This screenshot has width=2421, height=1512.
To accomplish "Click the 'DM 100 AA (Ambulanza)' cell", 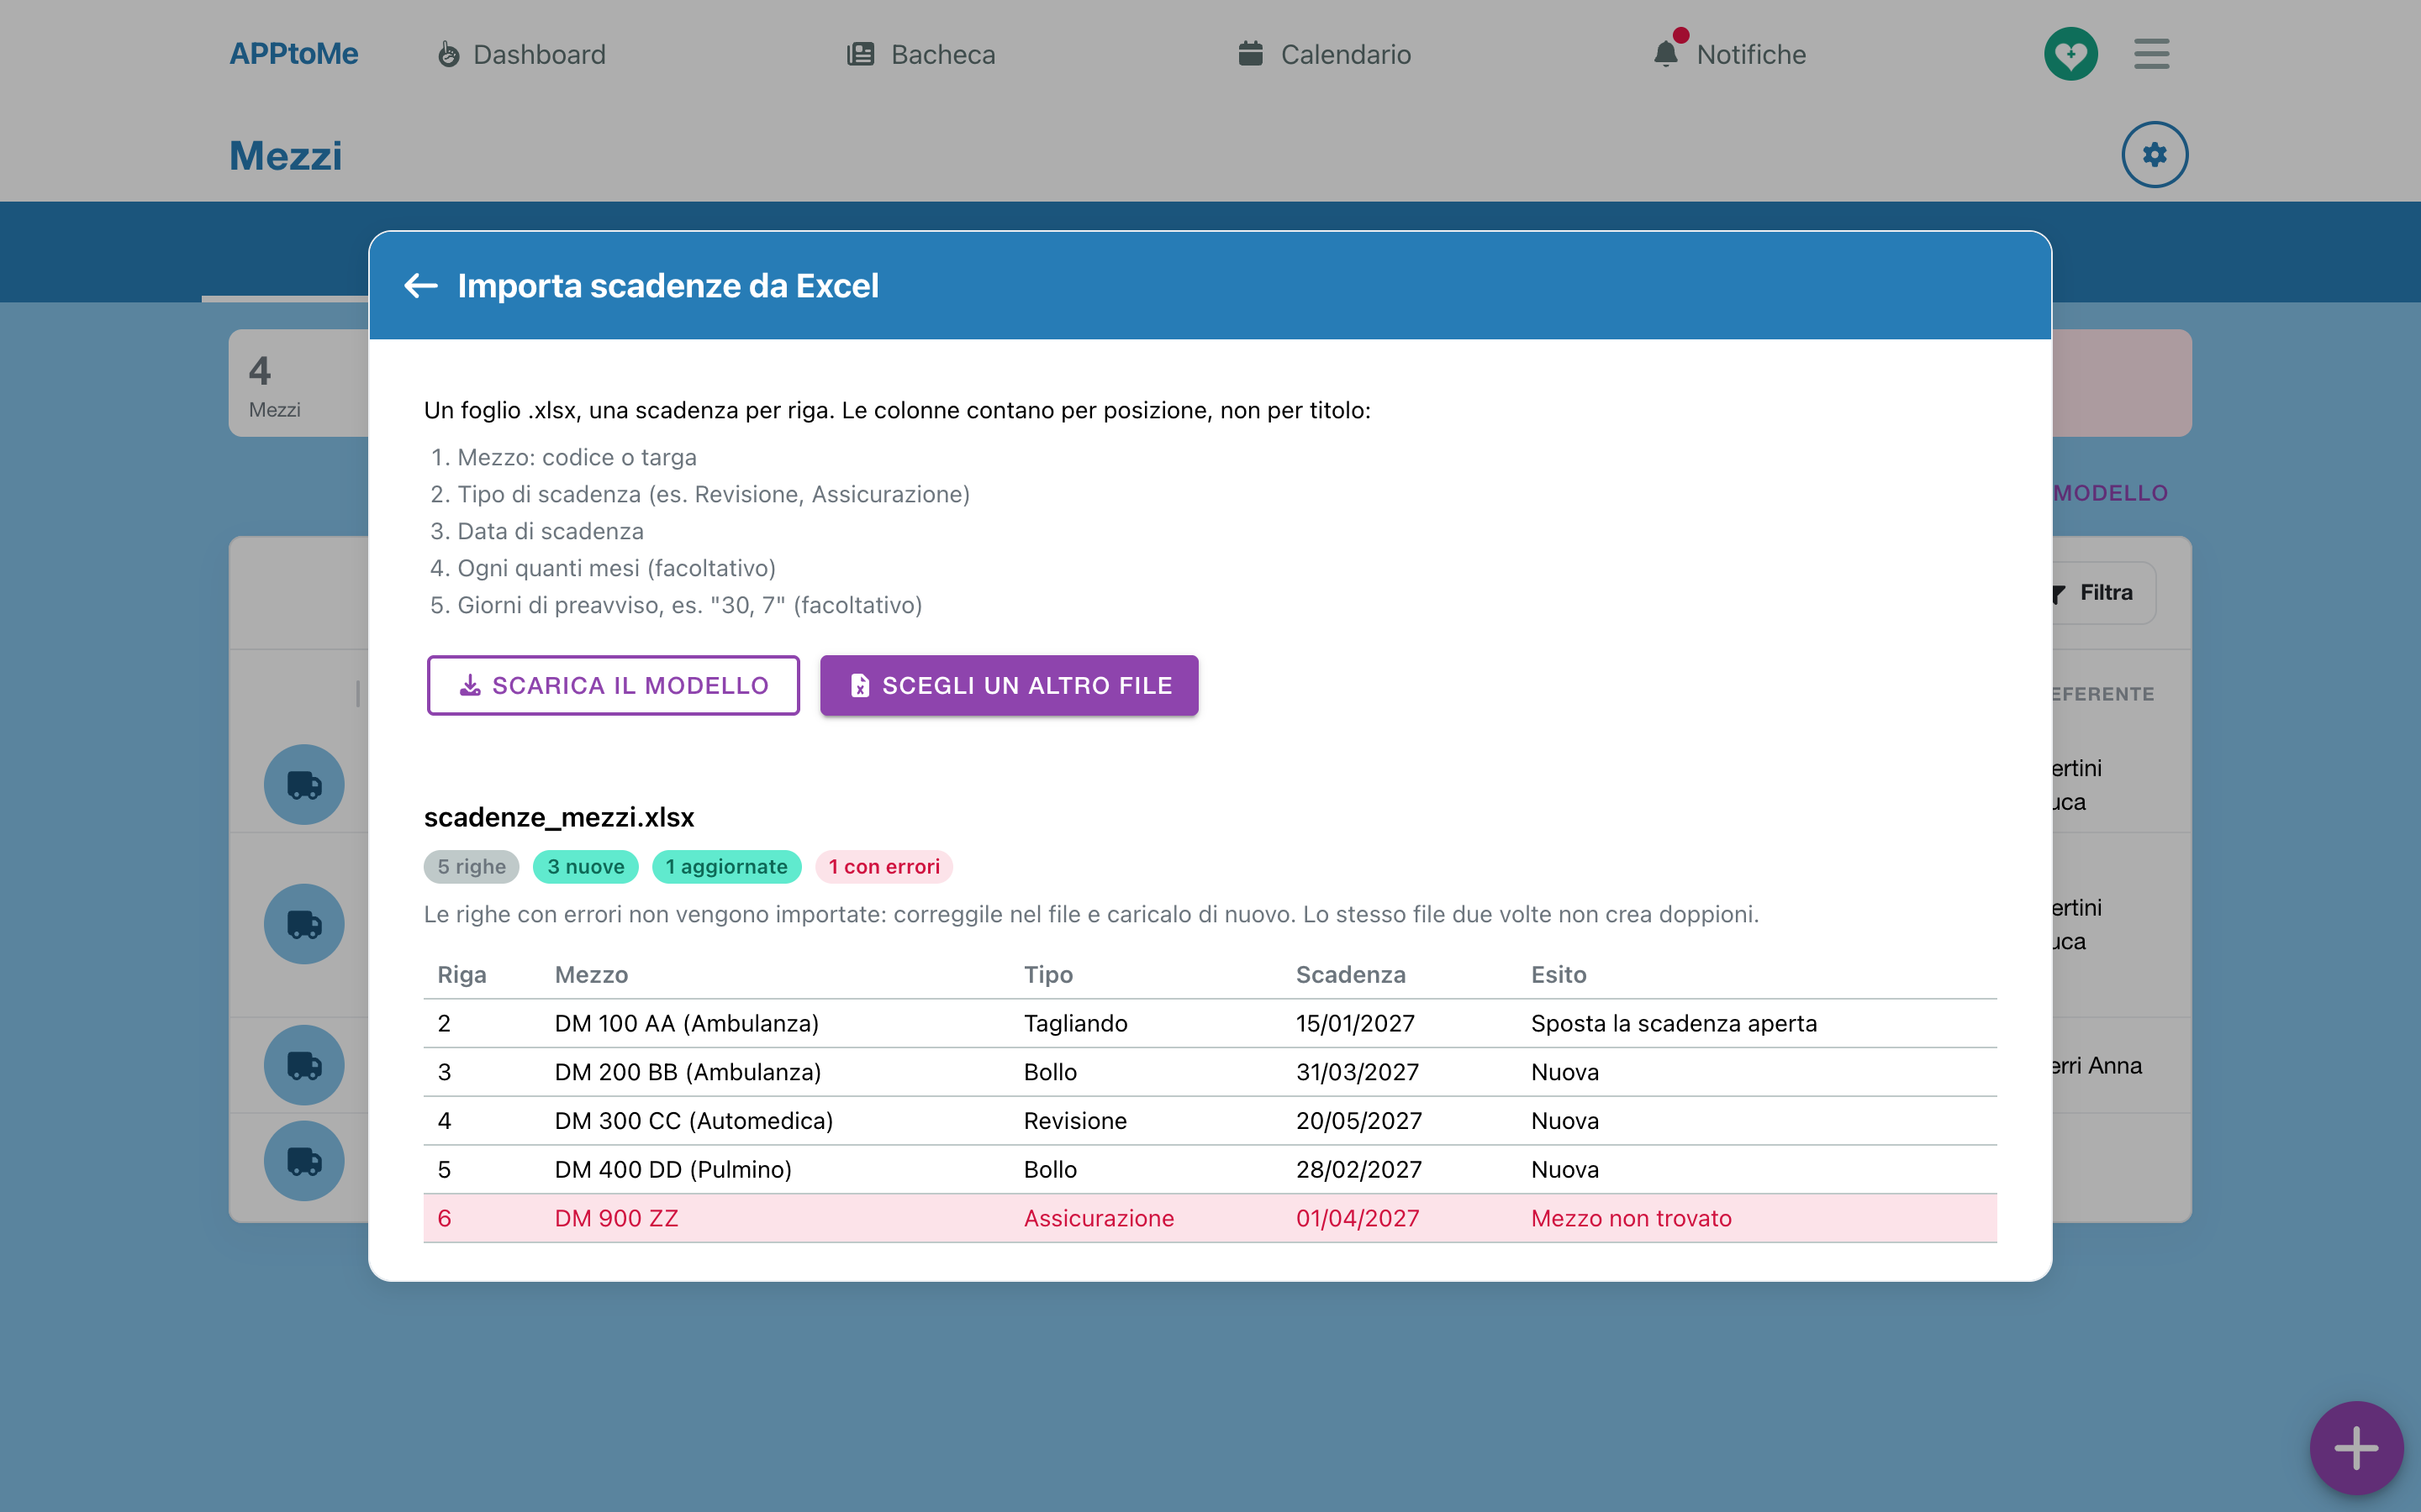I will click(x=686, y=1024).
